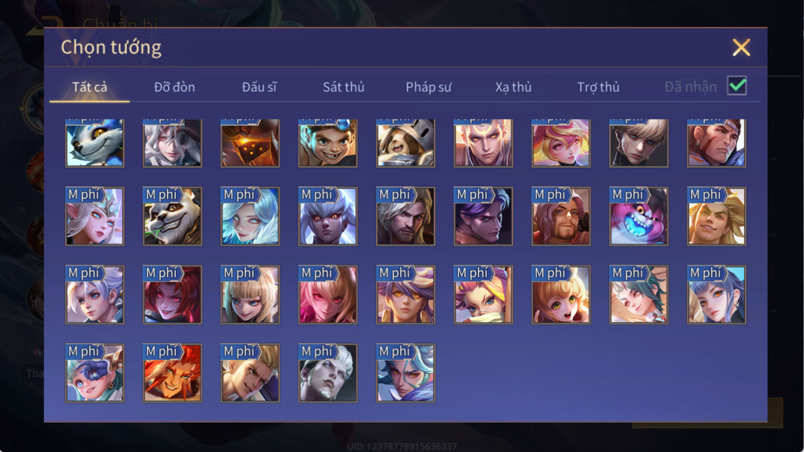Switch to the Đỡ đòn tab

[x=174, y=87]
